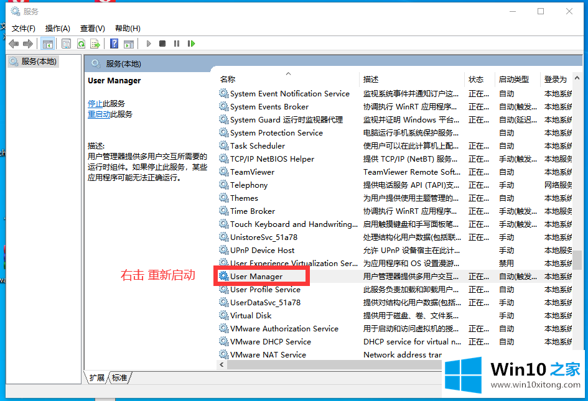The height and width of the screenshot is (401, 588).
Task: Toggle show/hide action pane icon
Action: pos(129,44)
